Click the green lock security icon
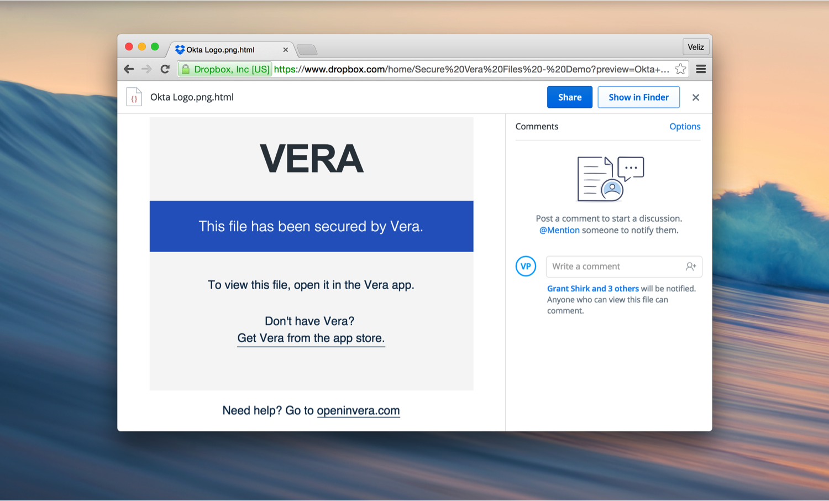The height and width of the screenshot is (501, 829). 186,69
